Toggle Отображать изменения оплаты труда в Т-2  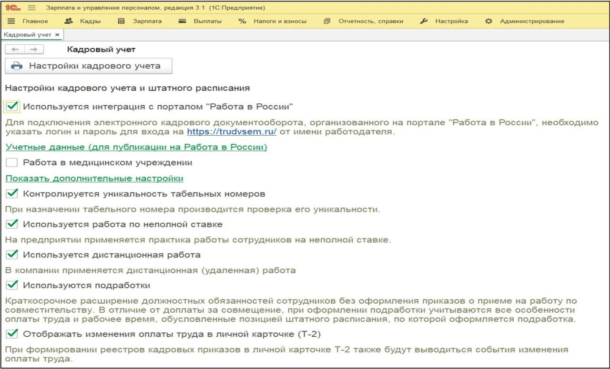click(12, 334)
